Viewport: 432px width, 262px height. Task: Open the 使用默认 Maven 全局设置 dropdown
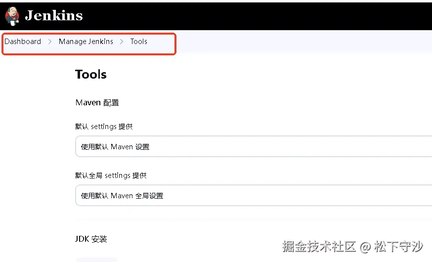(x=254, y=196)
